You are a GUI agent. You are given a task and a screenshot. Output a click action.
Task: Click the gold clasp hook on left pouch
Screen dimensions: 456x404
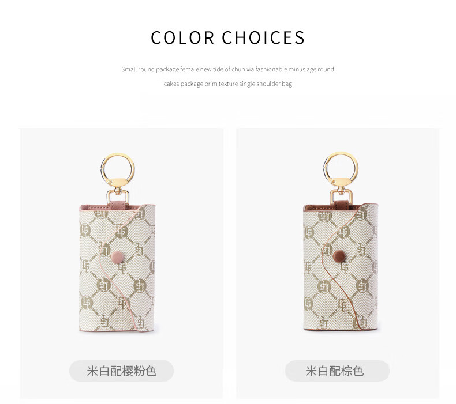[118, 195]
